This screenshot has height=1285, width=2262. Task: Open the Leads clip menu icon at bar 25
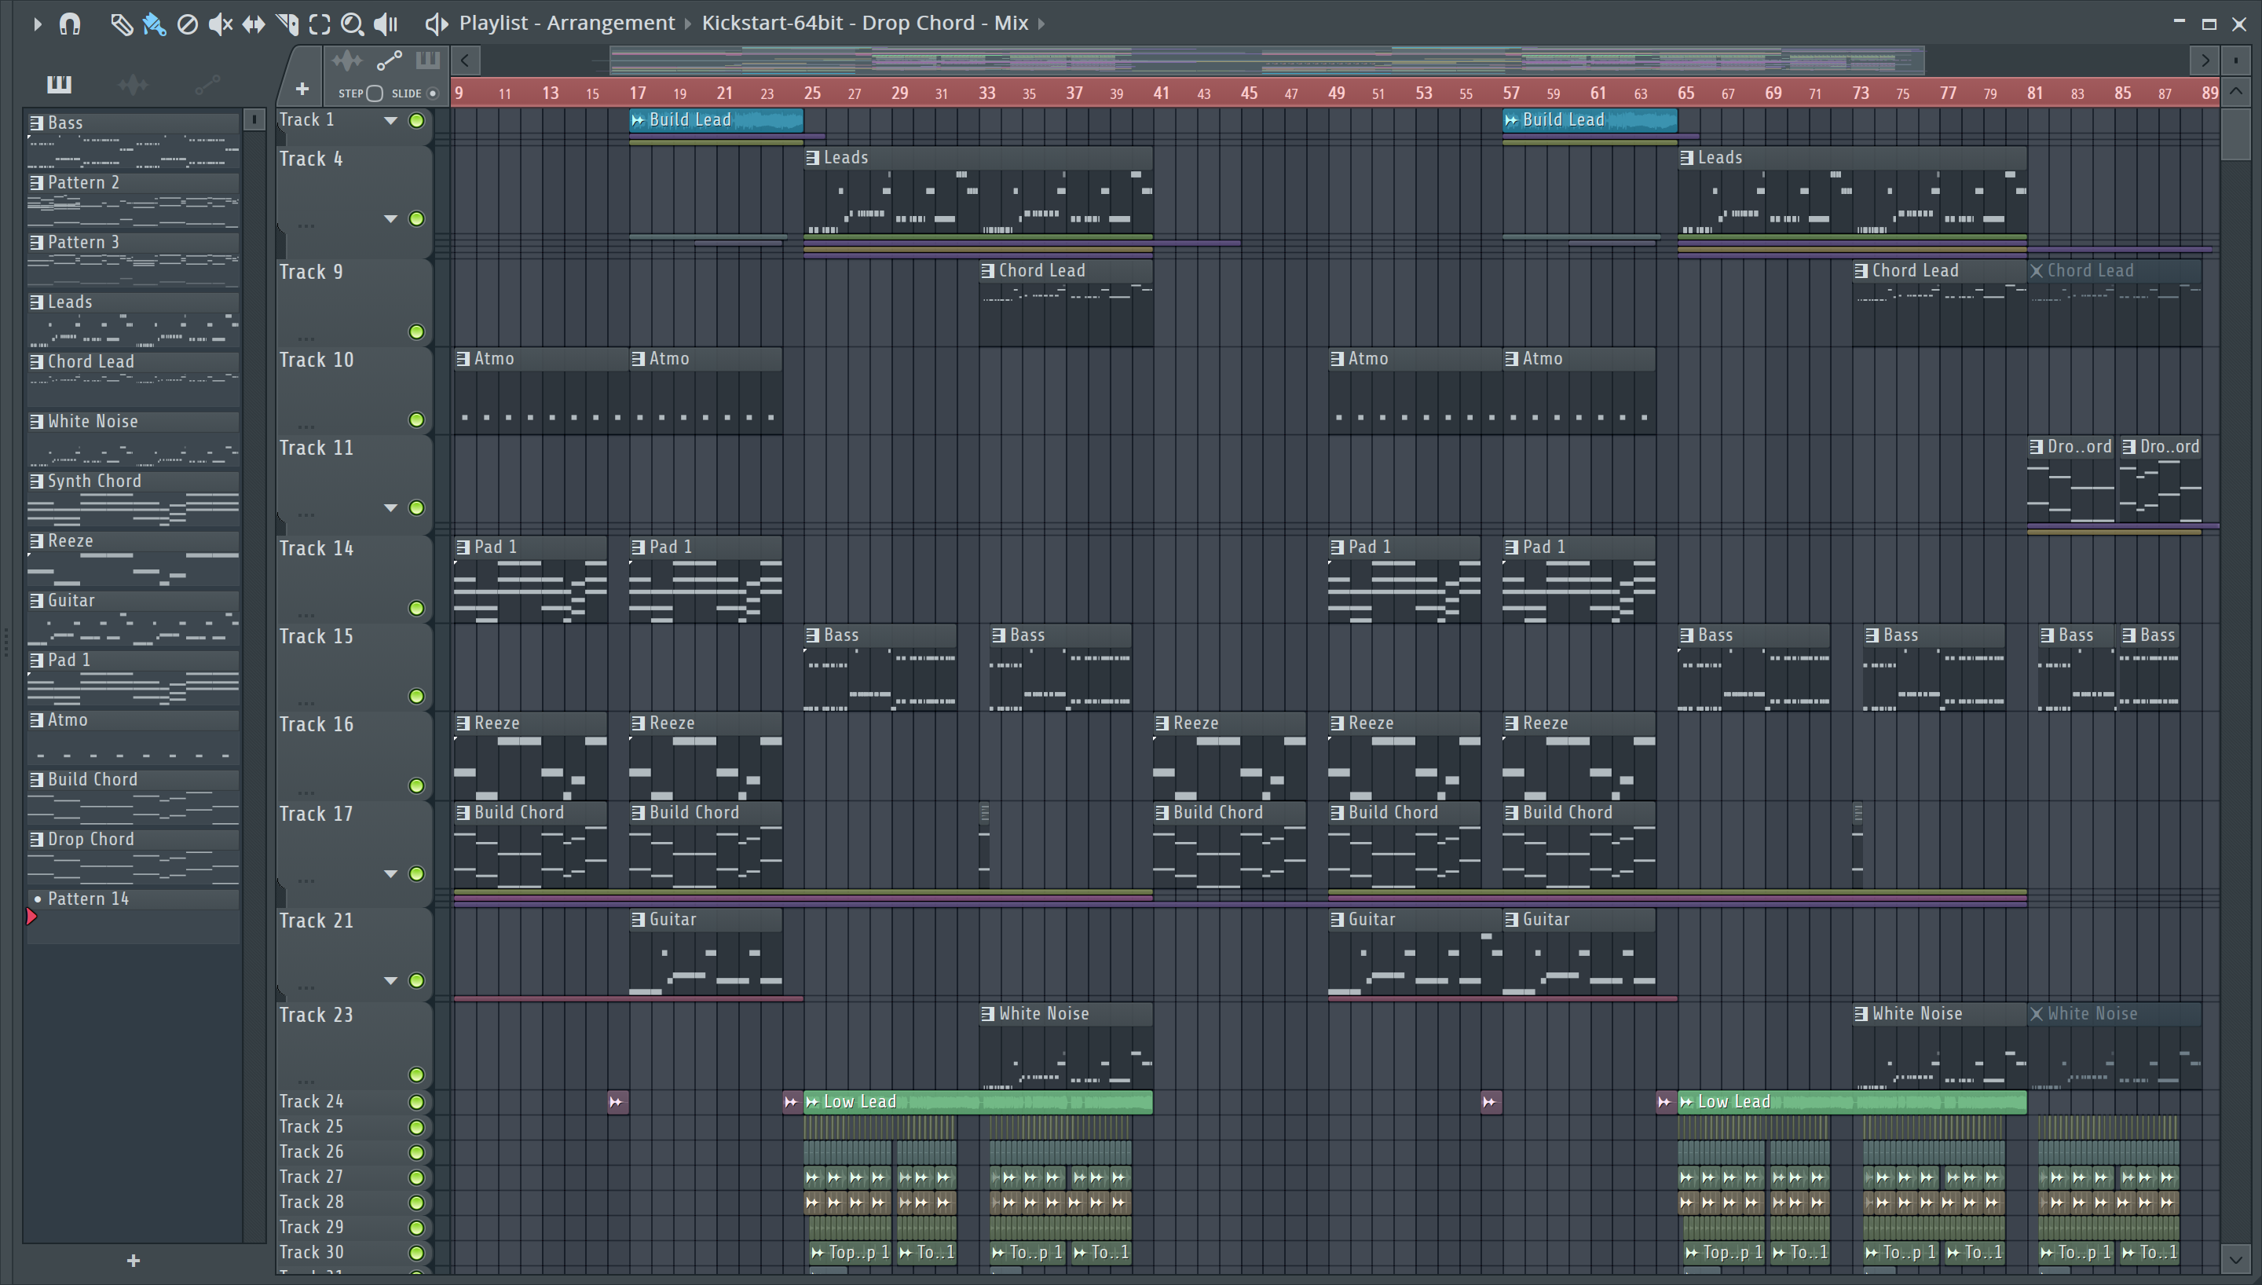coord(813,157)
